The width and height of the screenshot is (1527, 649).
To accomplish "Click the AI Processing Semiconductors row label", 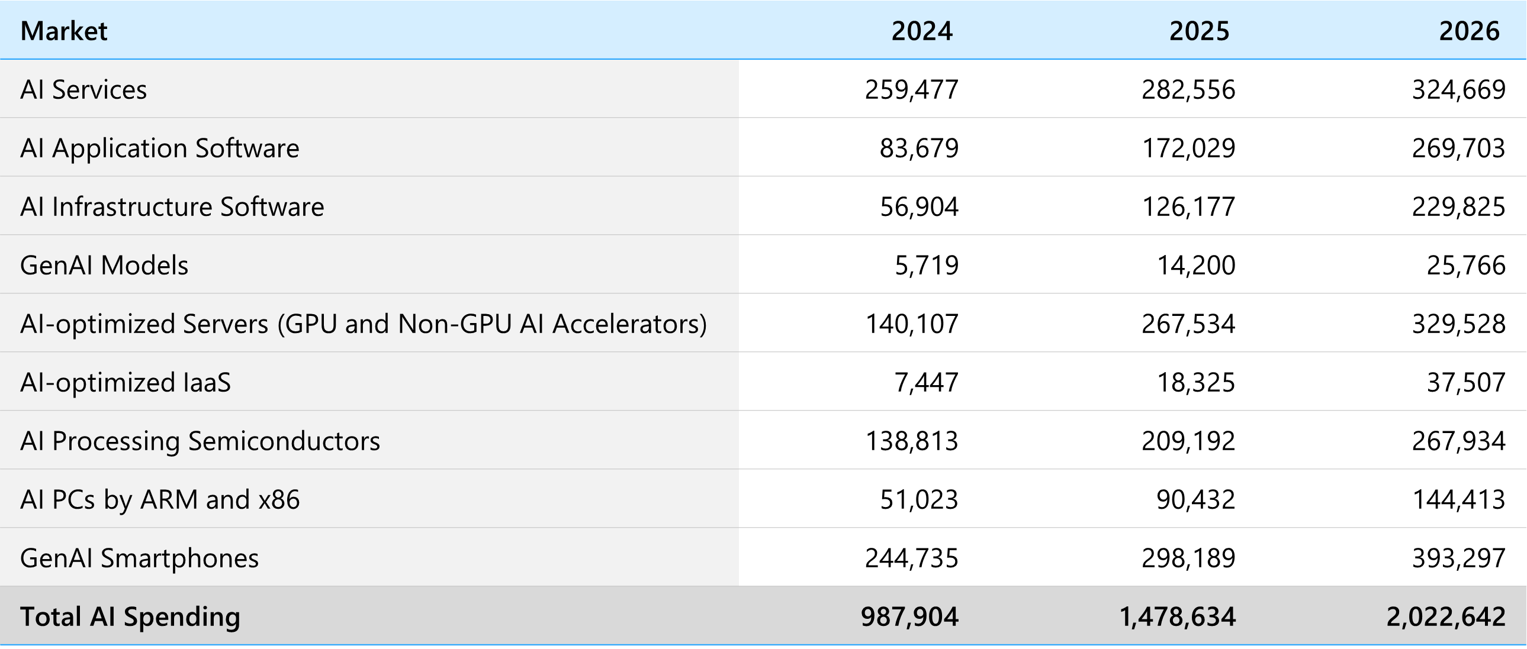I will (201, 441).
